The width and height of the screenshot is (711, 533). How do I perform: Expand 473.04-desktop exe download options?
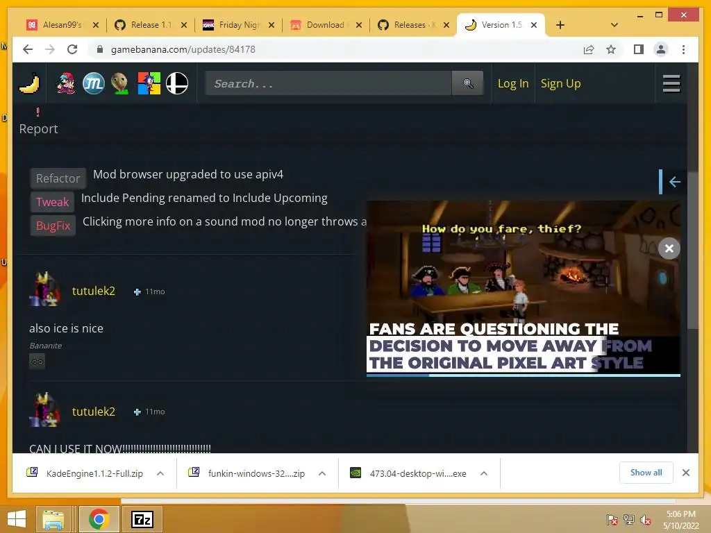tap(484, 473)
